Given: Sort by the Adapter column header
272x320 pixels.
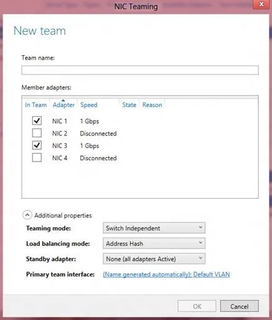Looking at the screenshot, I should pos(63,105).
